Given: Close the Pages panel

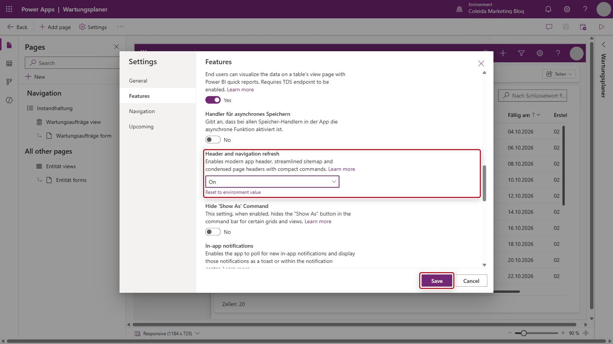Looking at the screenshot, I should pos(116,47).
